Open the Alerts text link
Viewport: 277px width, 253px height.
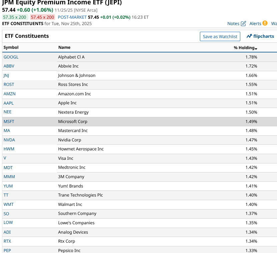pos(255,23)
